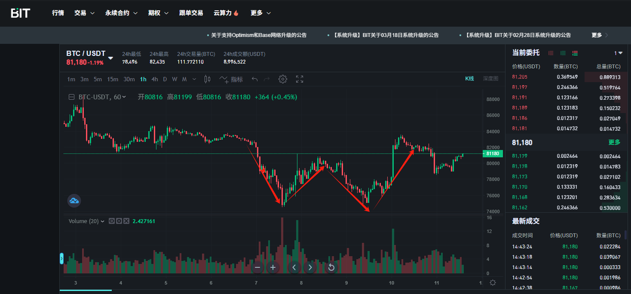Switch to 深度图 depth chart tab
This screenshot has width=631, height=294.
(x=490, y=79)
